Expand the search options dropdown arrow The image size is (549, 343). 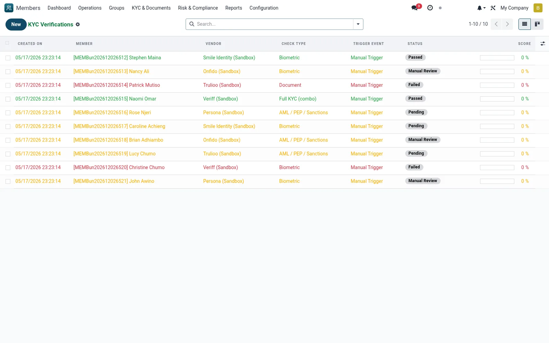358,24
